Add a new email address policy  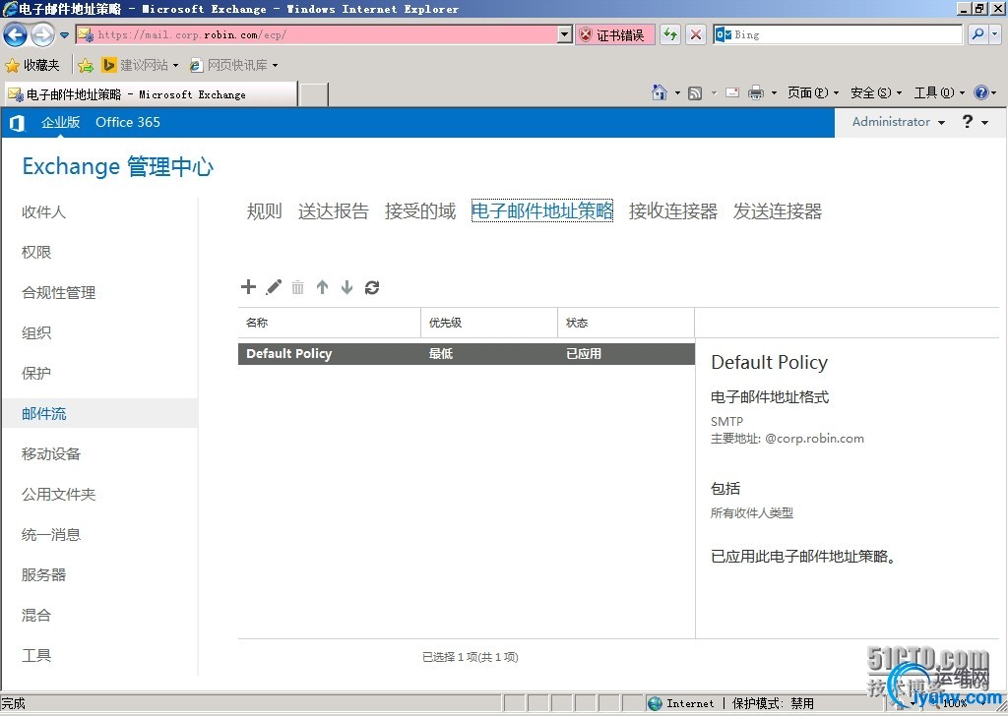[x=248, y=287]
